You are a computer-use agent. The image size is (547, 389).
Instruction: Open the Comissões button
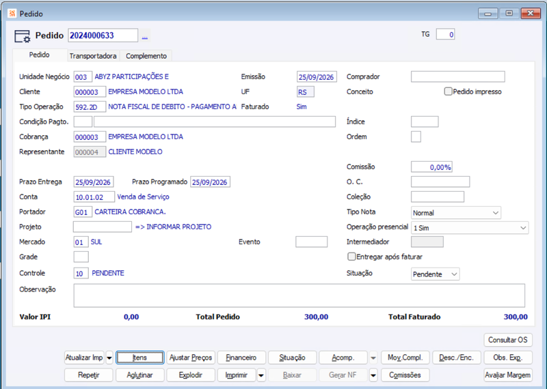tap(405, 375)
